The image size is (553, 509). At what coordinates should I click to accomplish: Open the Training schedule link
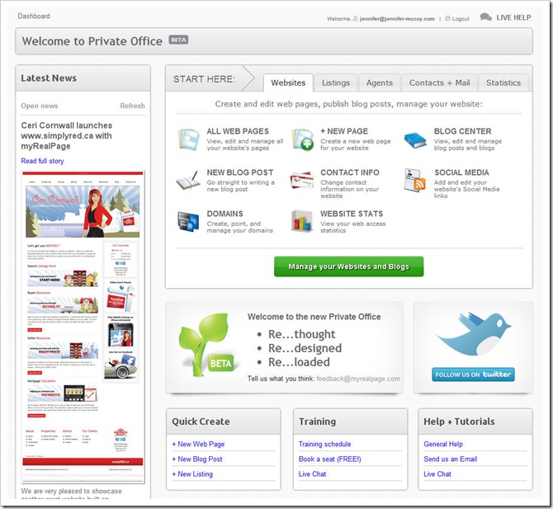tap(325, 444)
